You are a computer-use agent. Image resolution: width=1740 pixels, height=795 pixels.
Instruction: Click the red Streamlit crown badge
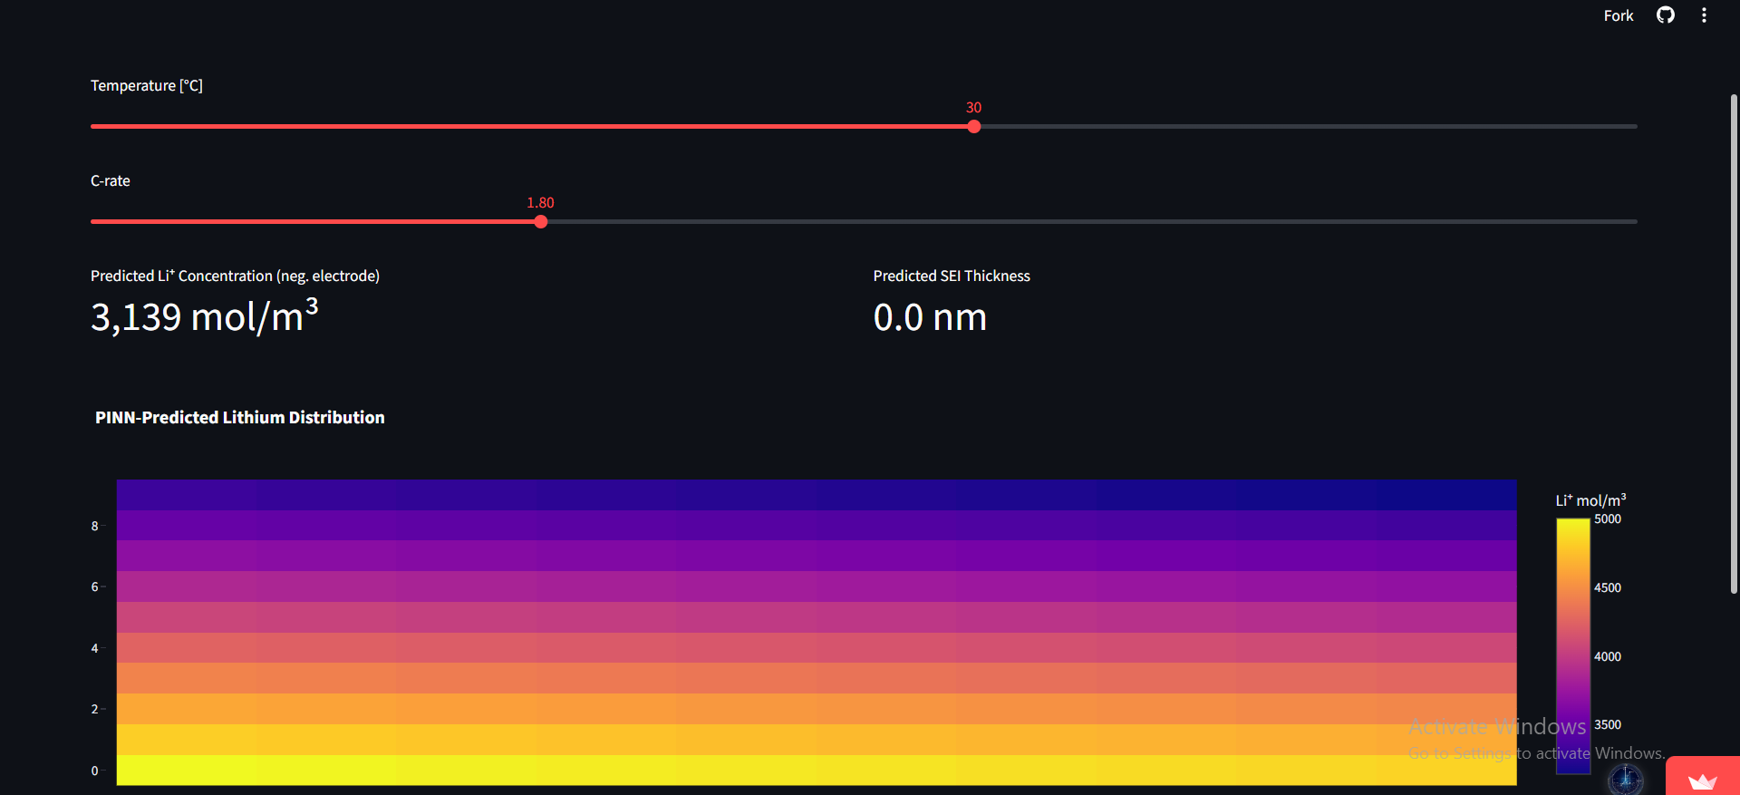click(1702, 779)
